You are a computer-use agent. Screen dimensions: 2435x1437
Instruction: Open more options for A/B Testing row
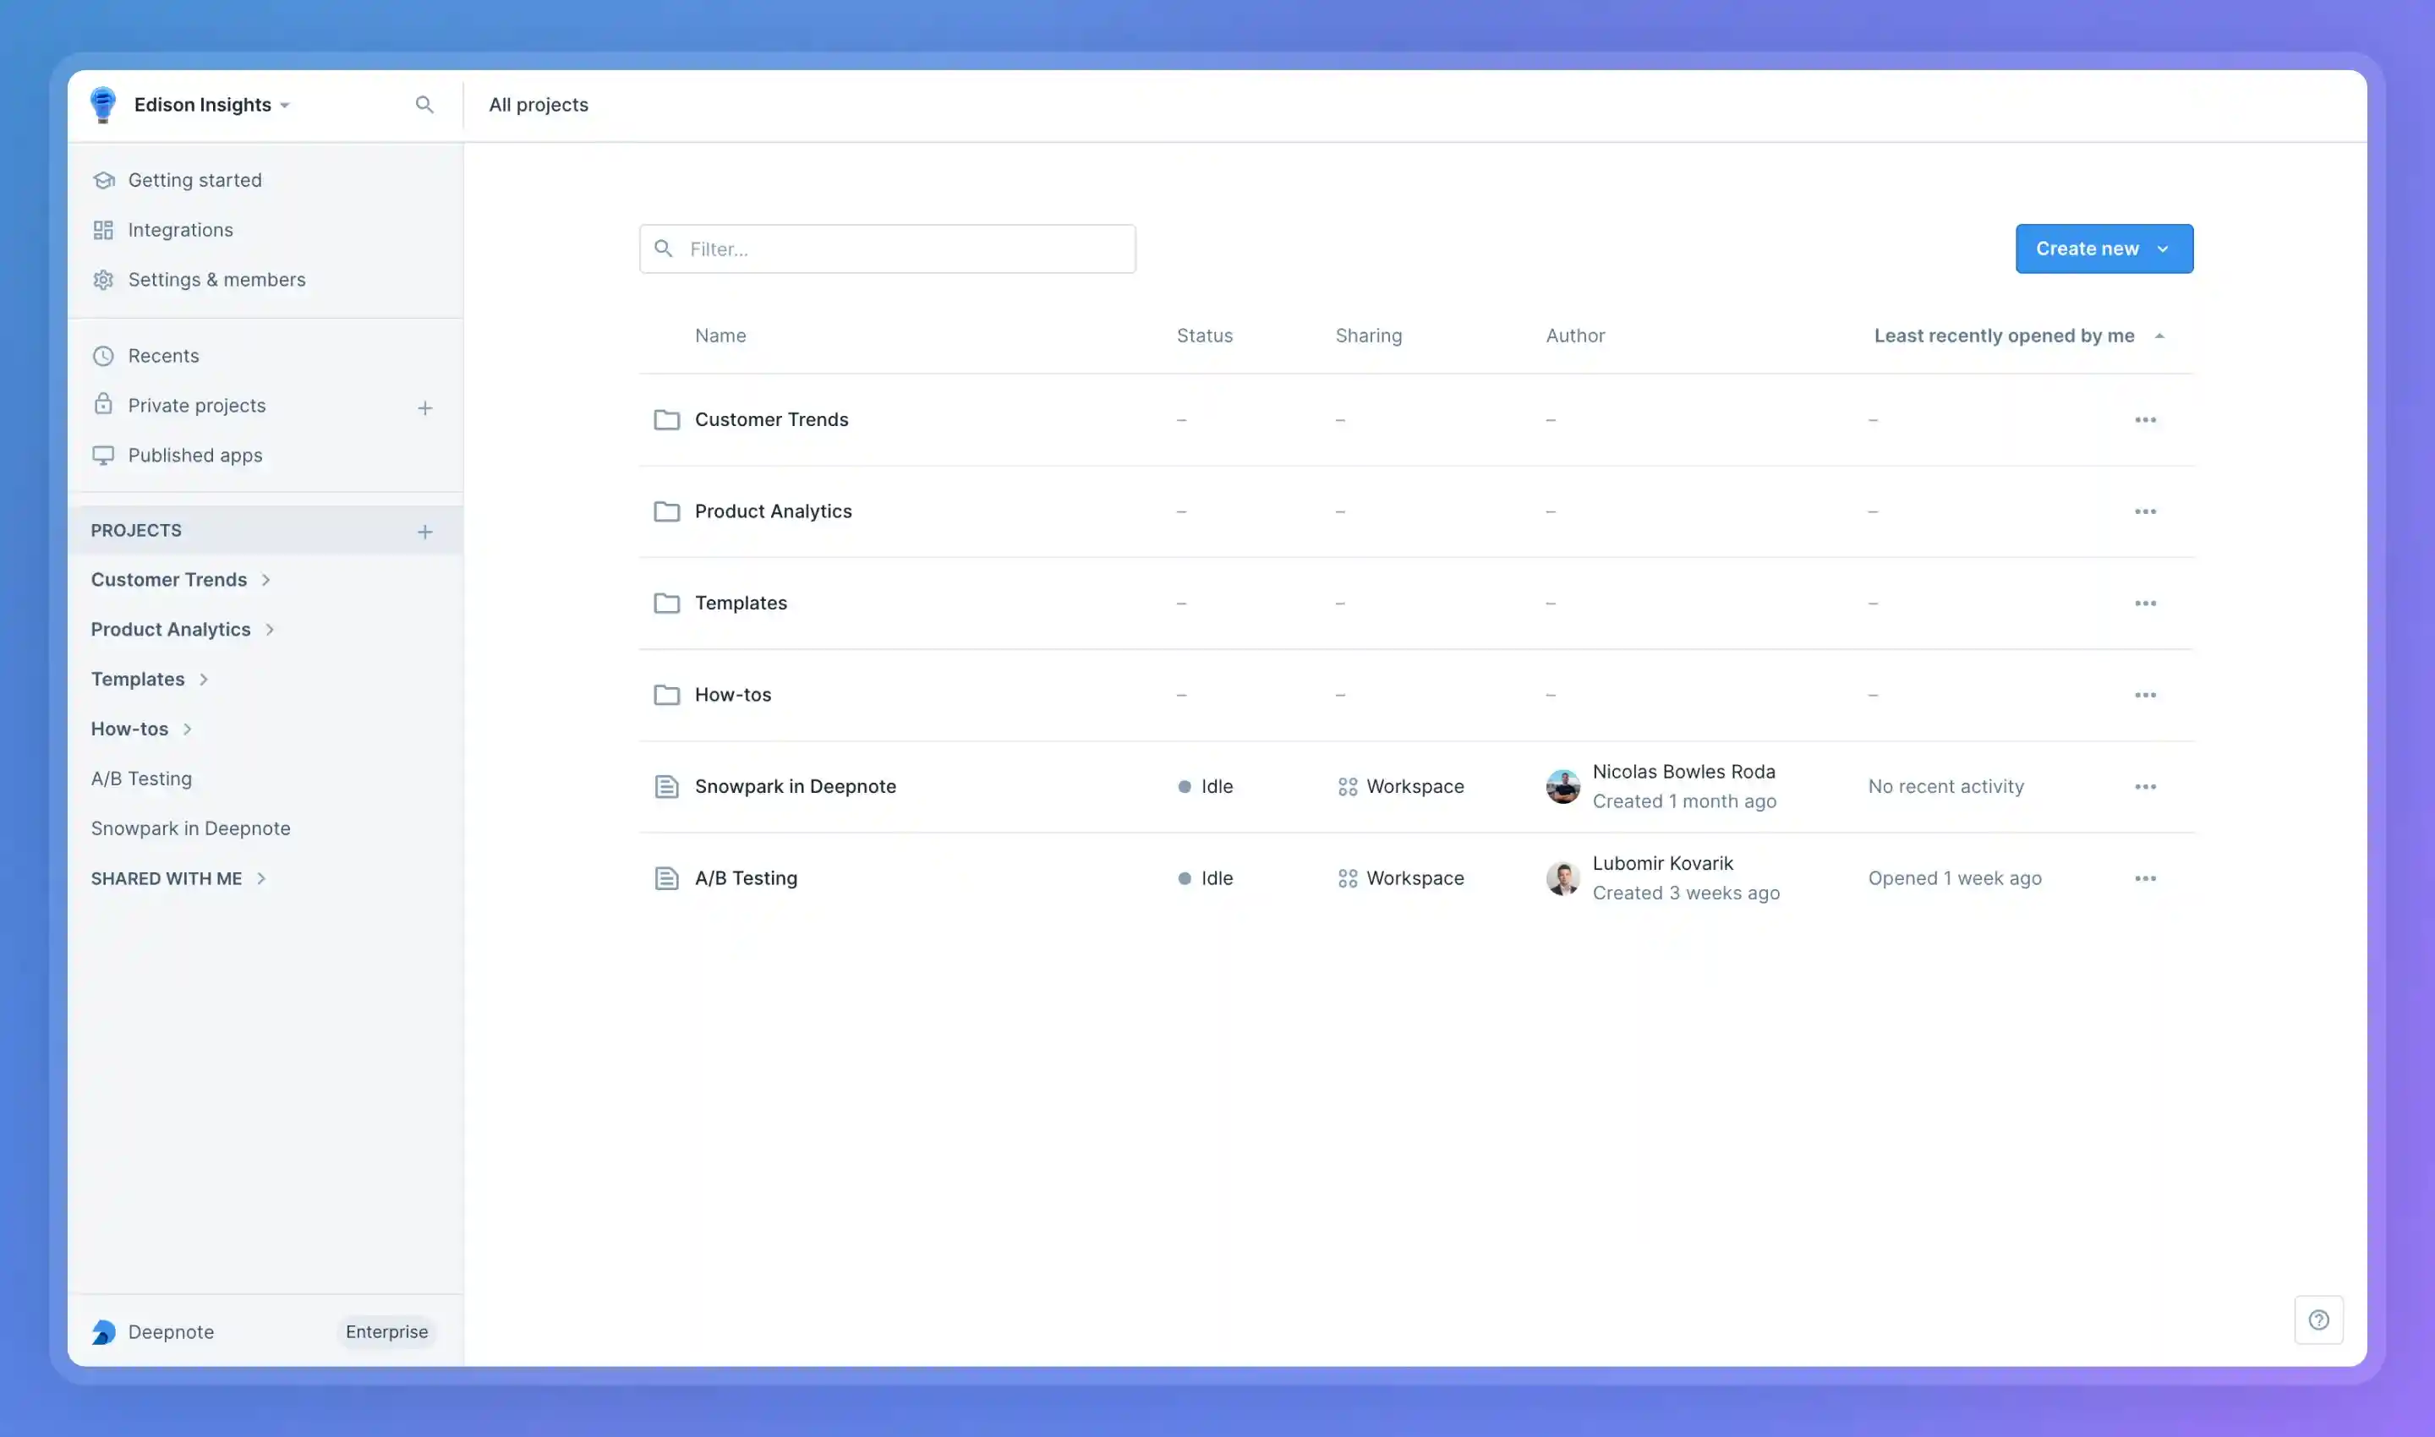pos(2145,878)
